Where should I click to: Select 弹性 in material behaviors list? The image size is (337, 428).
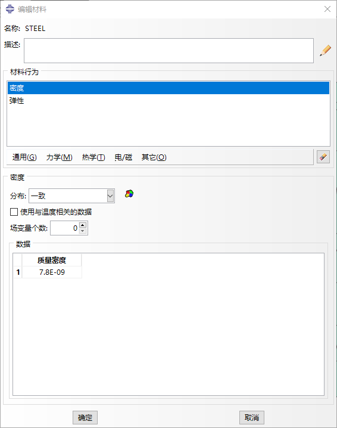pyautogui.click(x=168, y=101)
